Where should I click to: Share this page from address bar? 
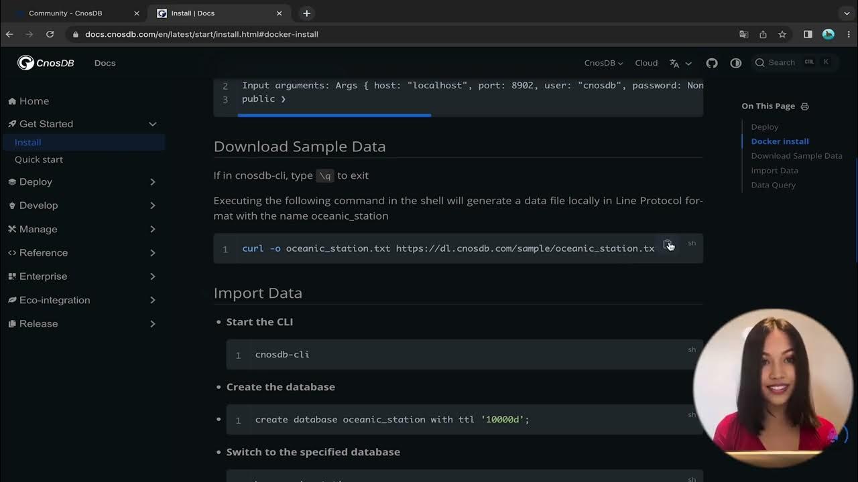pyautogui.click(x=763, y=34)
